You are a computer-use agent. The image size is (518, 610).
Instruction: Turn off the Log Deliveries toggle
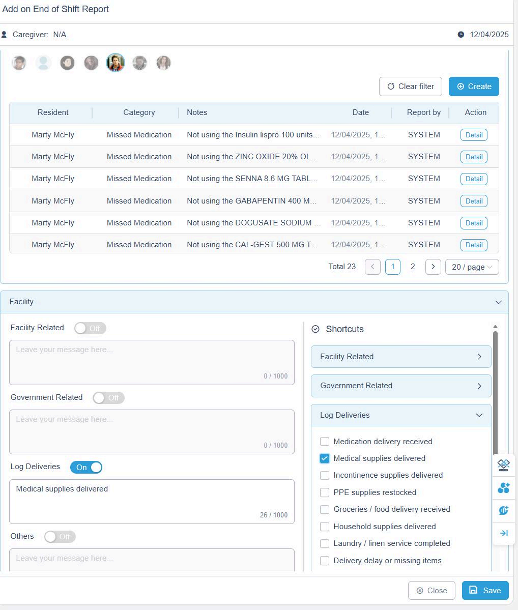86,467
